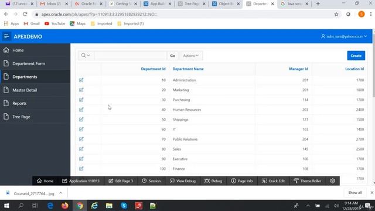Edit the Finance department row

click(x=81, y=168)
